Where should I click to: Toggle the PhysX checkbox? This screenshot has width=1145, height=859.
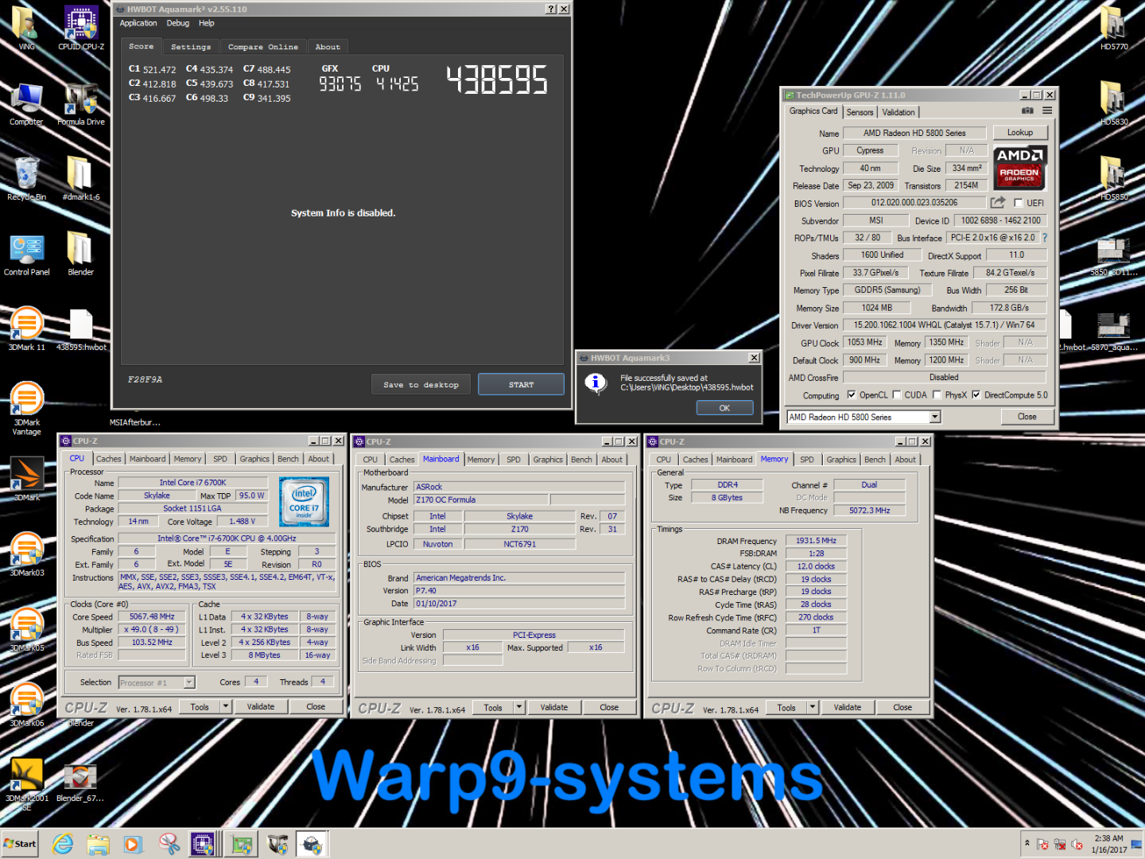click(x=937, y=395)
